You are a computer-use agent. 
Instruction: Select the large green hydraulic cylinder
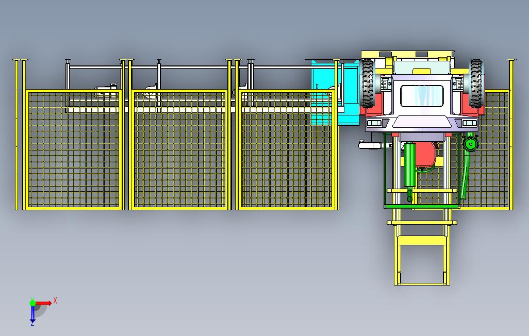(x=410, y=164)
